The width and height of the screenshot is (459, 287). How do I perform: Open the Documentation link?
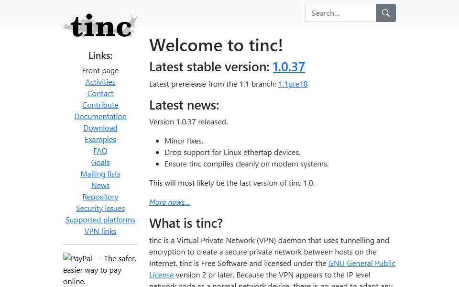(100, 116)
